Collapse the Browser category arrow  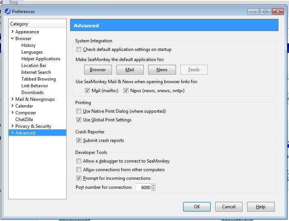pos(12,38)
